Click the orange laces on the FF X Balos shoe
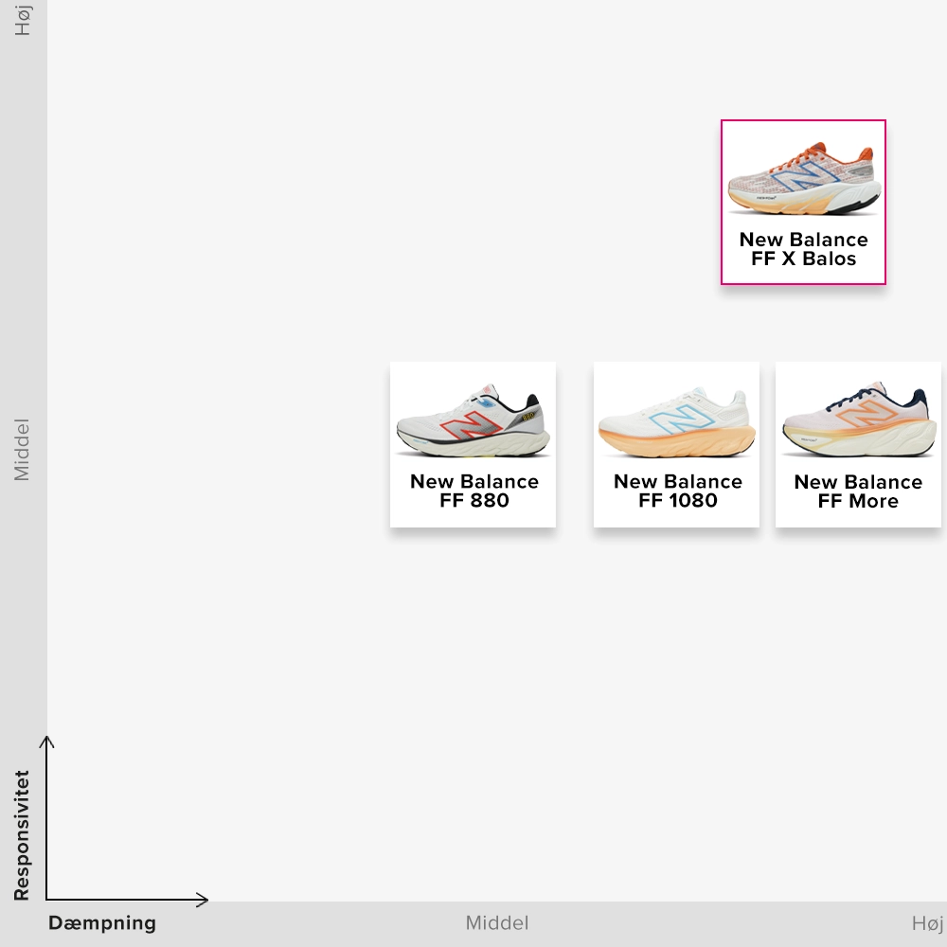The width and height of the screenshot is (947, 947). [817, 153]
